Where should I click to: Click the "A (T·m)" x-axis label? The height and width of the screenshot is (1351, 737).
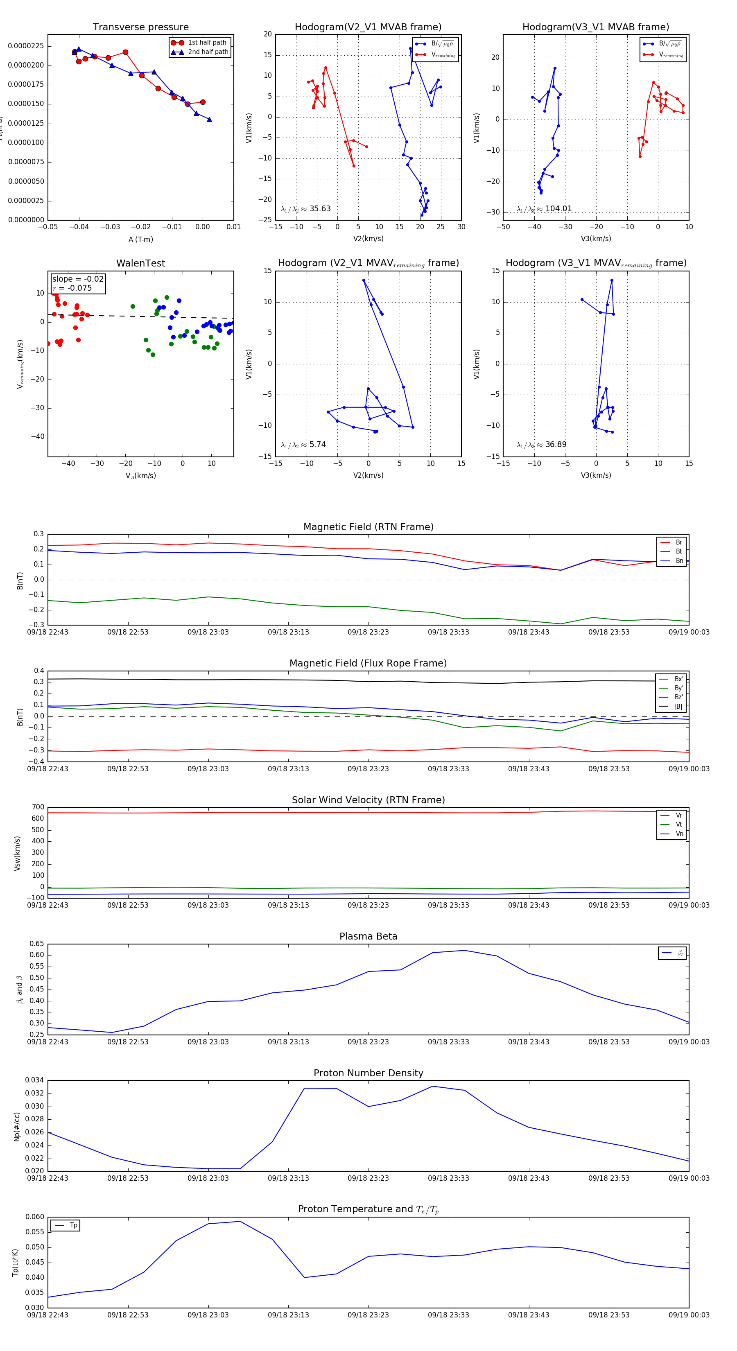click(x=140, y=239)
